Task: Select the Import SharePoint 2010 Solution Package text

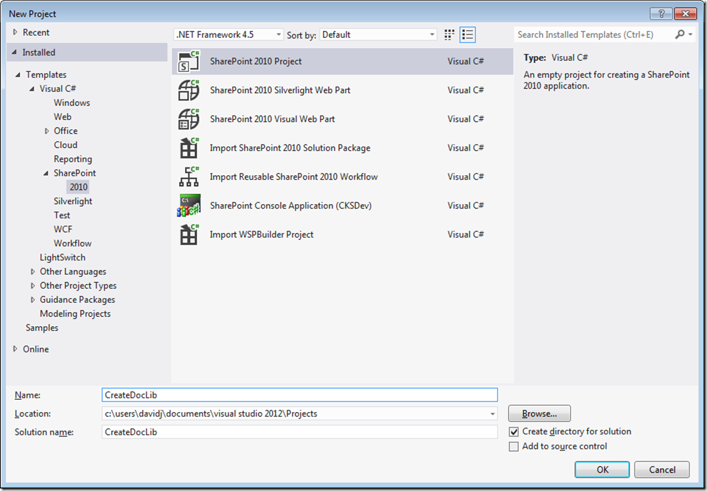Action: tap(290, 148)
